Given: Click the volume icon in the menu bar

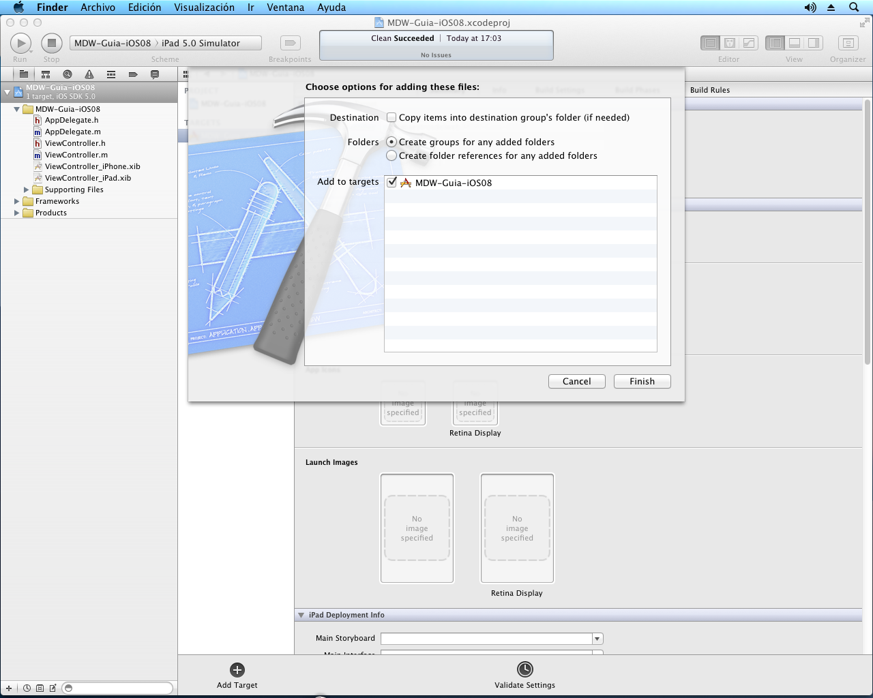Looking at the screenshot, I should pos(810,7).
